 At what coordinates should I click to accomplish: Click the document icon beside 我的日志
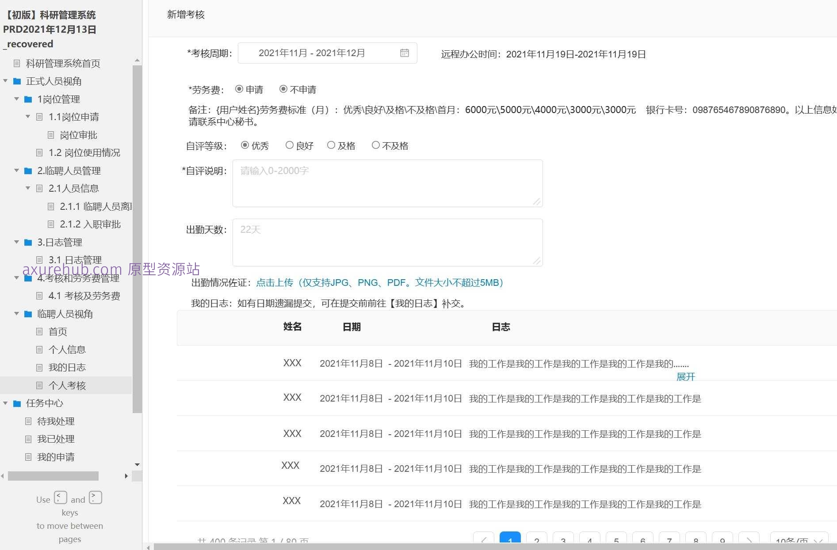click(x=39, y=367)
